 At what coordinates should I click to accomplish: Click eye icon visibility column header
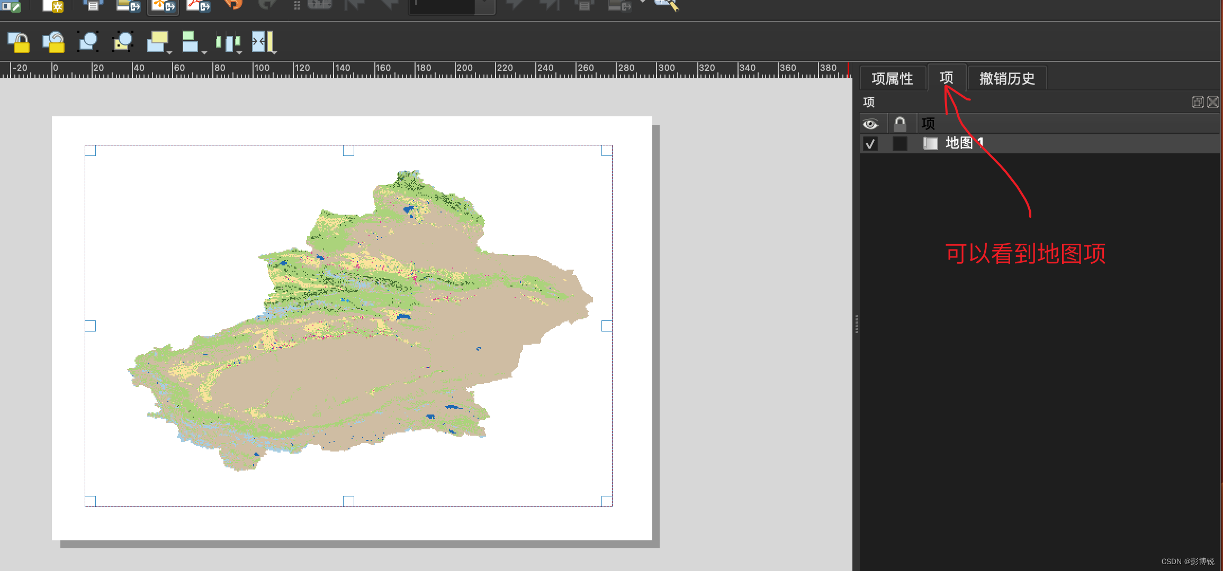(x=870, y=124)
